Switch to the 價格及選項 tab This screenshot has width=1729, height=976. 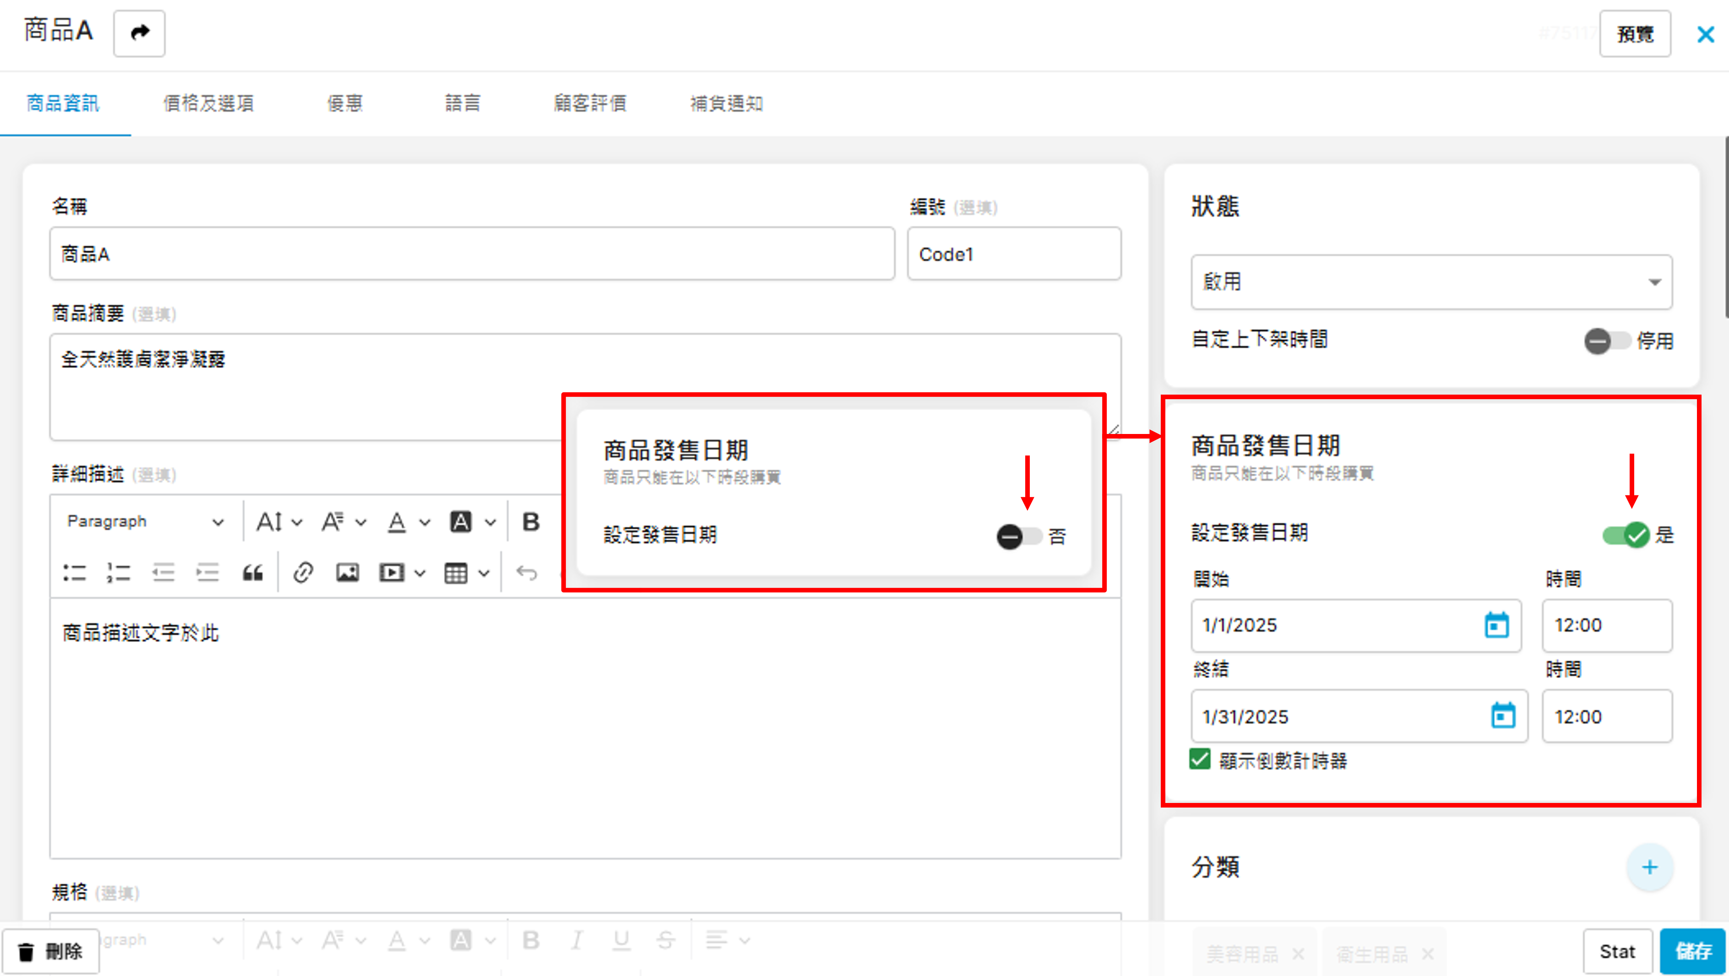pos(209,103)
